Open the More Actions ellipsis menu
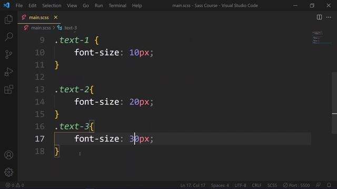 (x=329, y=17)
